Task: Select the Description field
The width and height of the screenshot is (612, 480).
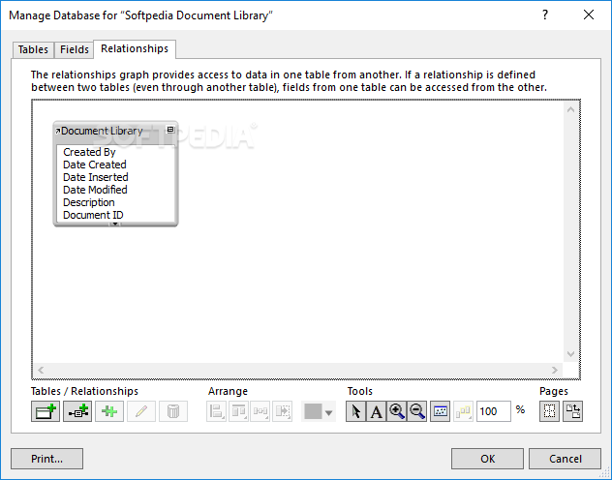Action: 88,202
